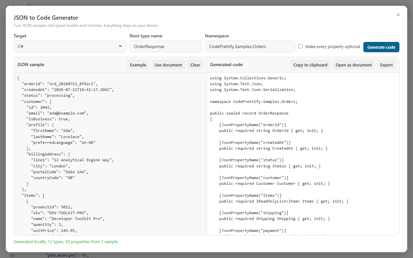Viewport: 413px width, 258px height.
Task: Click the "email": "ada@example.com" line
Action: (x=57, y=113)
